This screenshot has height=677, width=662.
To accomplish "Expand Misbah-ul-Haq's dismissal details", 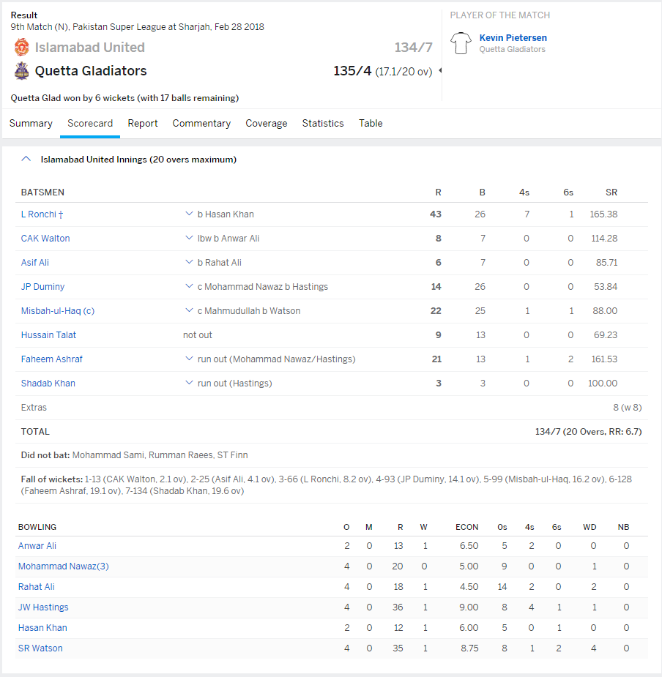I will [x=190, y=310].
